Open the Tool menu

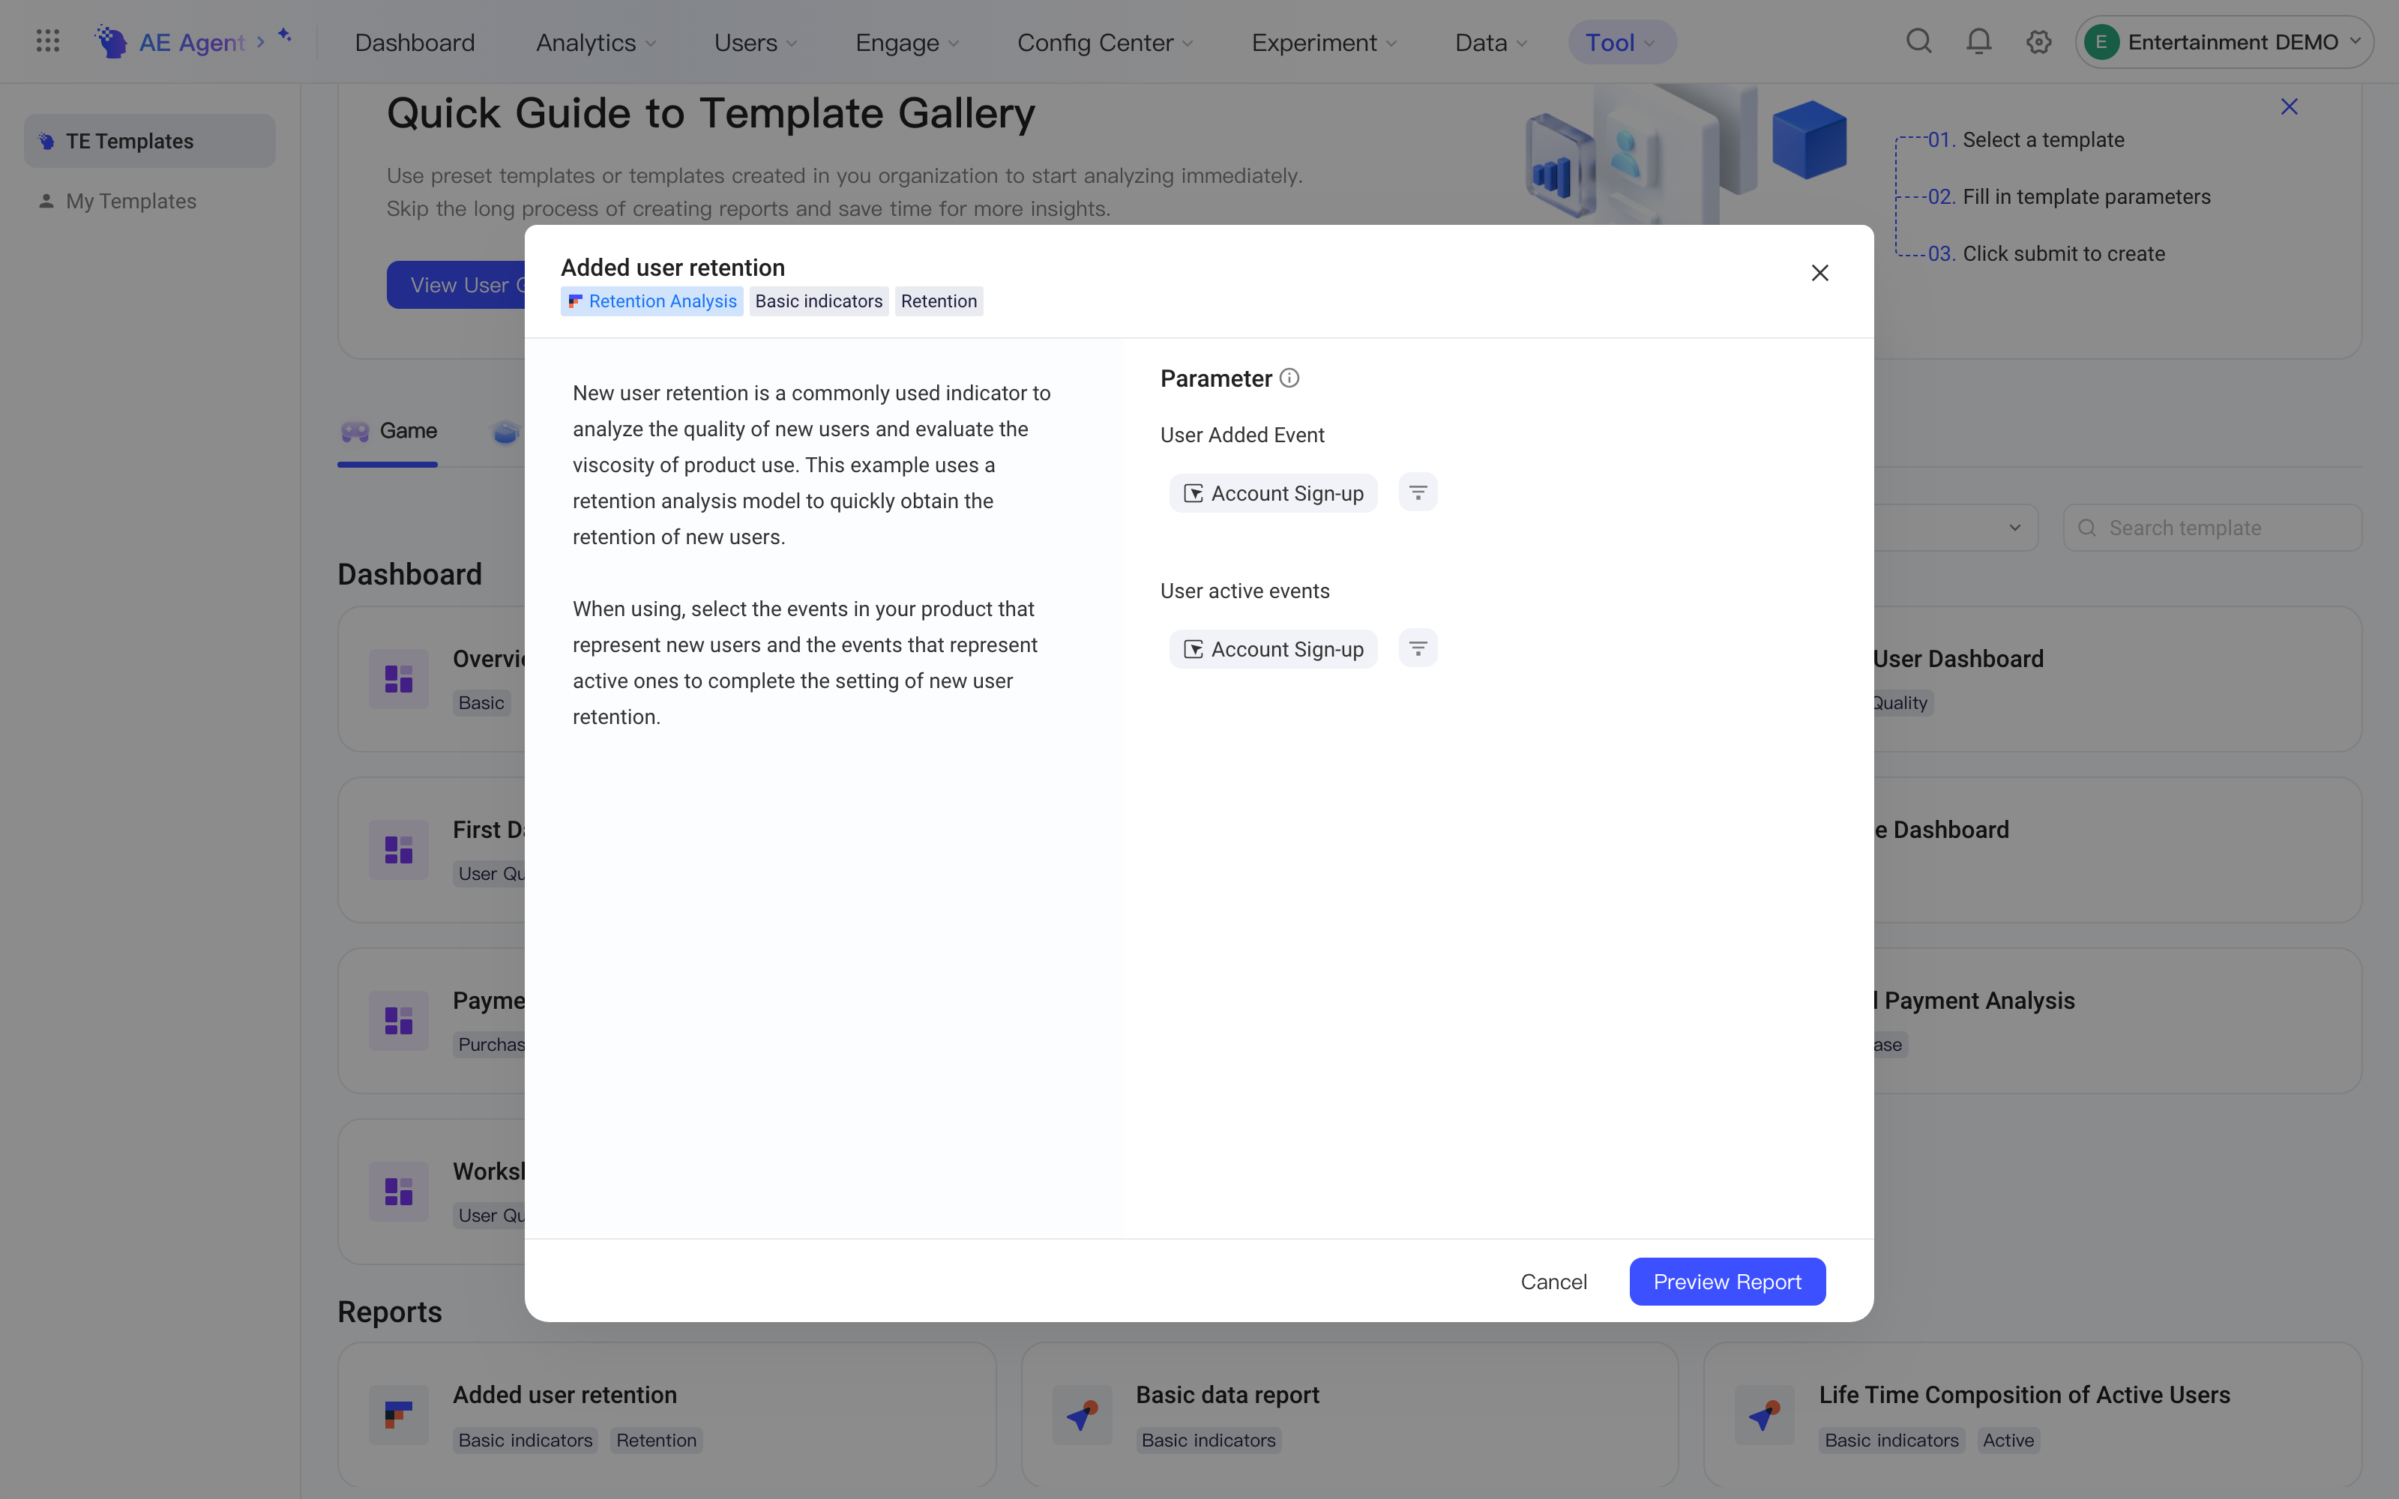click(x=1622, y=43)
